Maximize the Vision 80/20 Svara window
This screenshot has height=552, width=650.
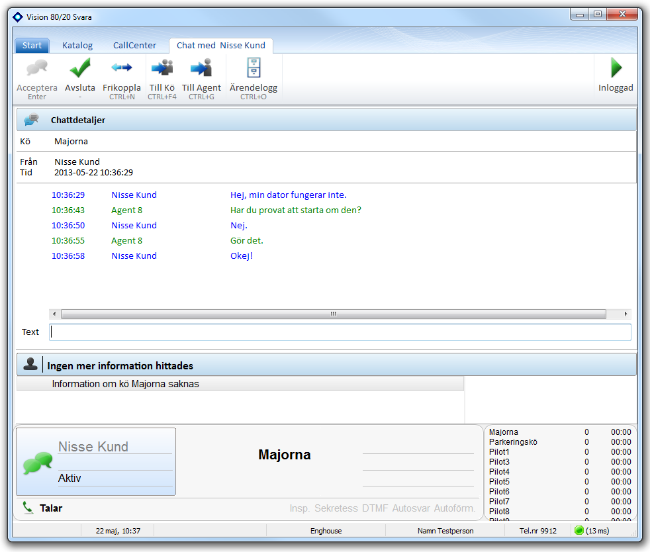(597, 15)
